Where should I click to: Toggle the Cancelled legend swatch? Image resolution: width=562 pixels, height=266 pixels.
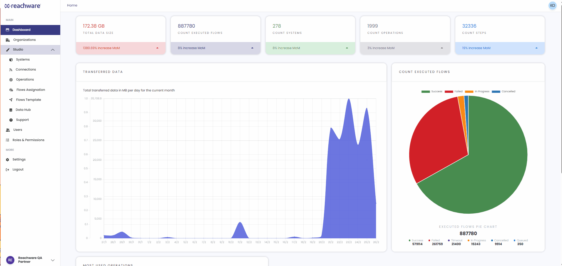point(496,92)
